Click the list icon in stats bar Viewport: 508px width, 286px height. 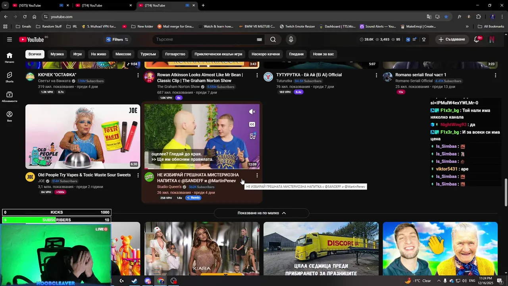[x=415, y=39]
